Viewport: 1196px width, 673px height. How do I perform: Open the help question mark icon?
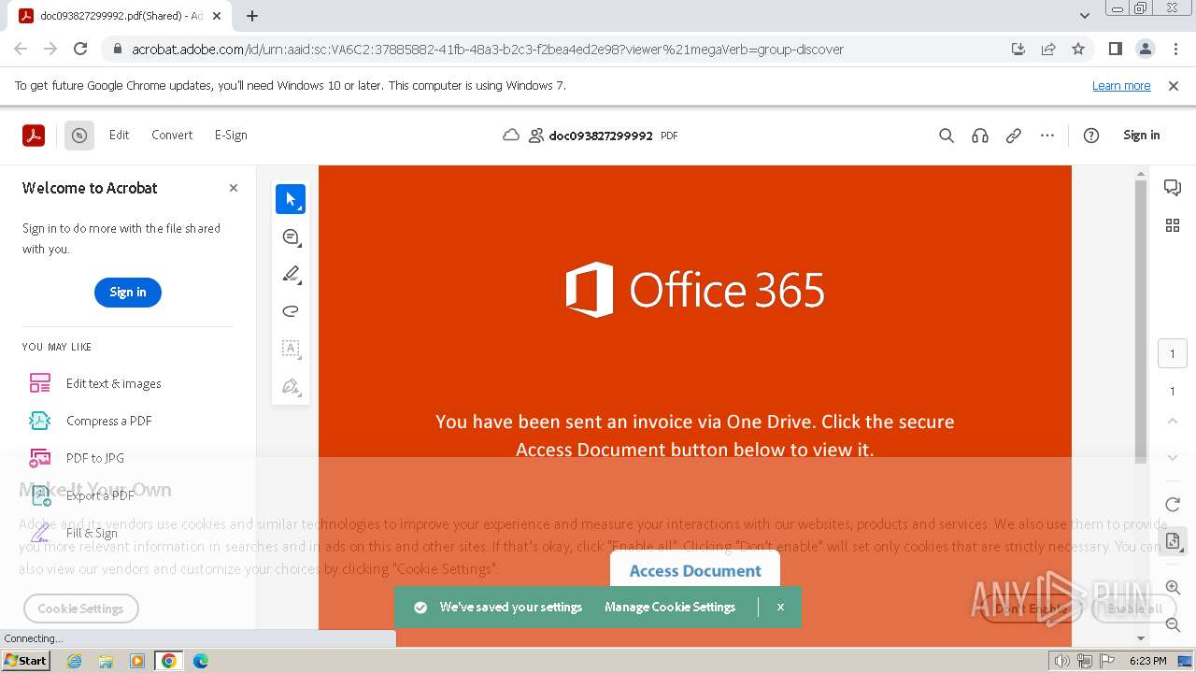pyautogui.click(x=1091, y=136)
